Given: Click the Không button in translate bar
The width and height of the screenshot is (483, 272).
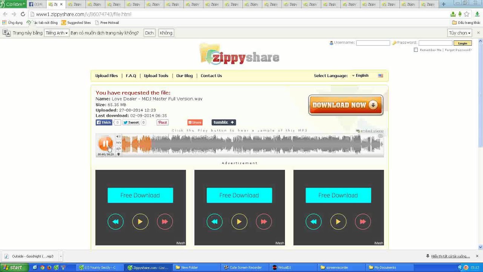Looking at the screenshot, I should [166, 33].
